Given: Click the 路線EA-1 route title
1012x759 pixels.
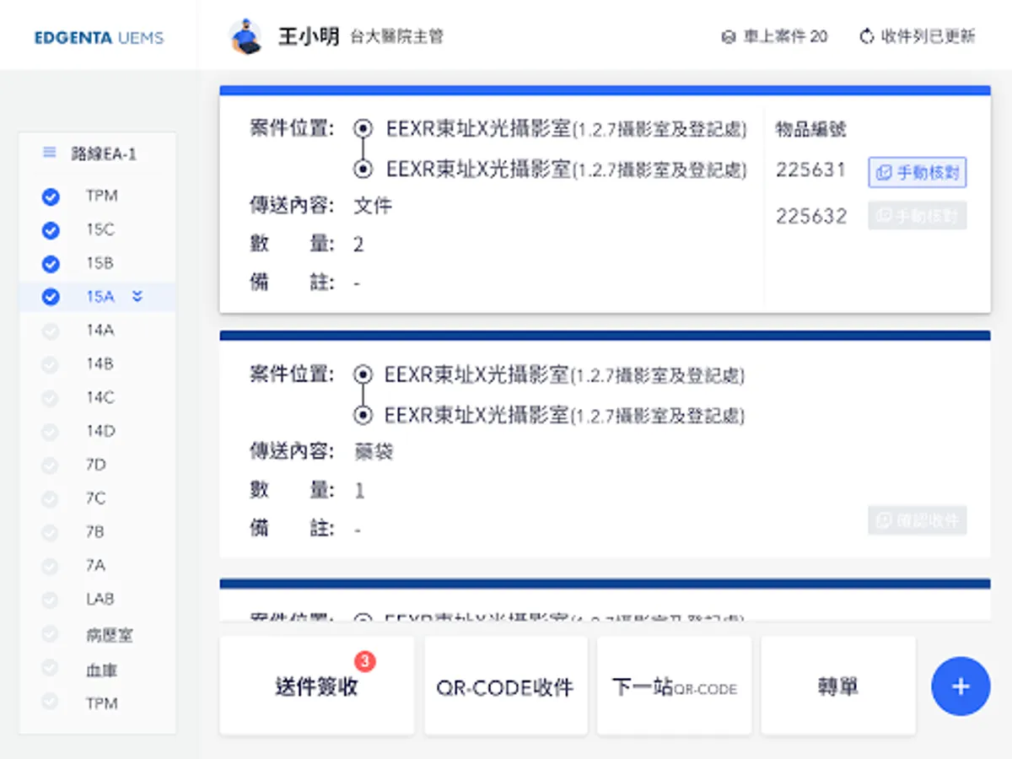Looking at the screenshot, I should click(x=104, y=153).
